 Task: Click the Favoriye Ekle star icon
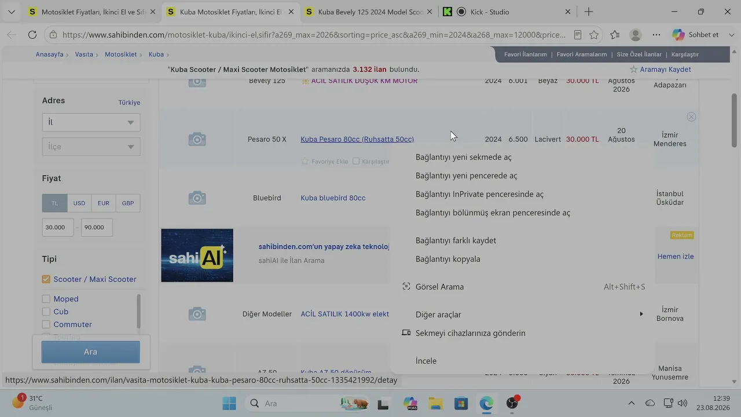(305, 161)
